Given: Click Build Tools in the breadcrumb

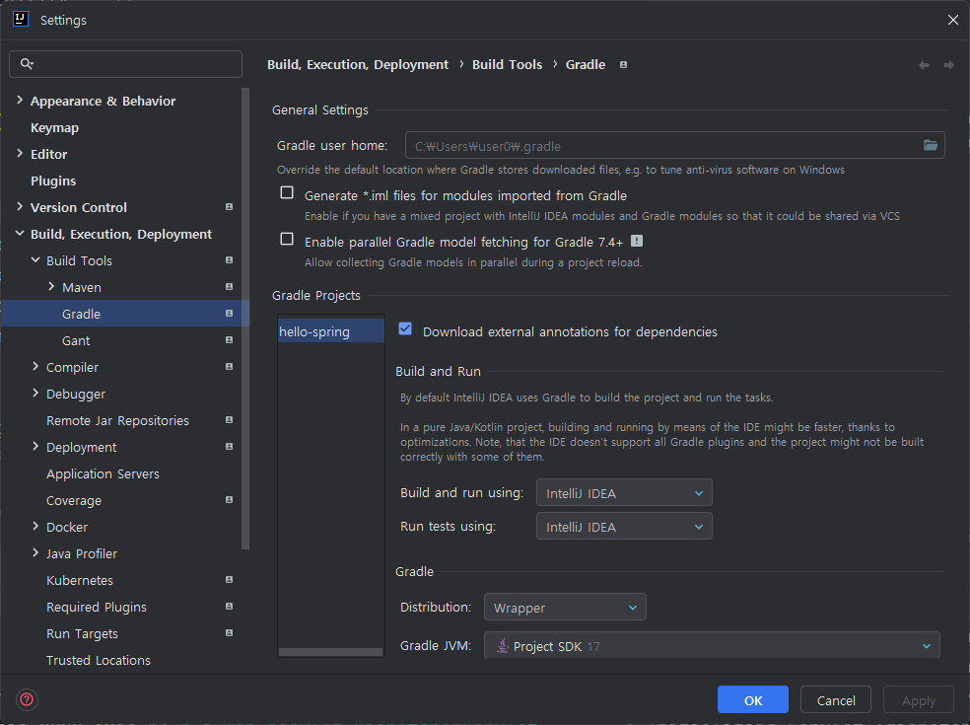Looking at the screenshot, I should click(508, 64).
